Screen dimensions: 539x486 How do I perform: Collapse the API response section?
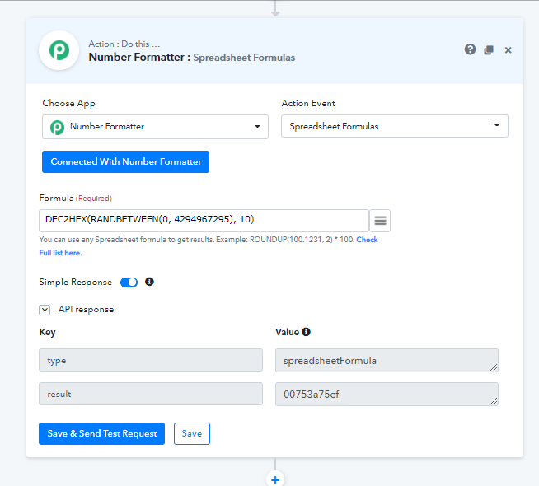(45, 310)
